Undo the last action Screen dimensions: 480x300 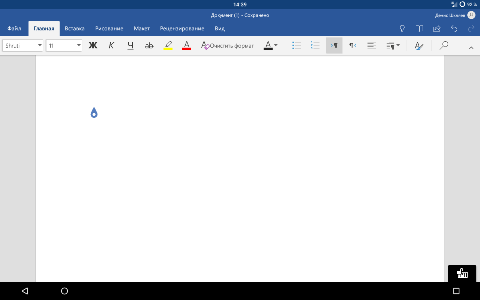click(x=454, y=28)
